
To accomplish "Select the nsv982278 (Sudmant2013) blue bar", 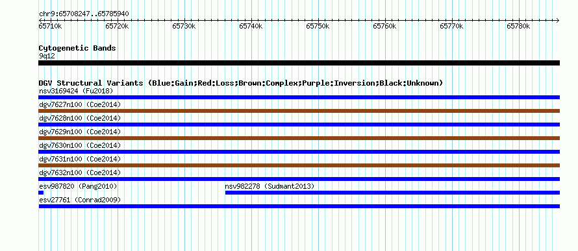I will coord(392,193).
